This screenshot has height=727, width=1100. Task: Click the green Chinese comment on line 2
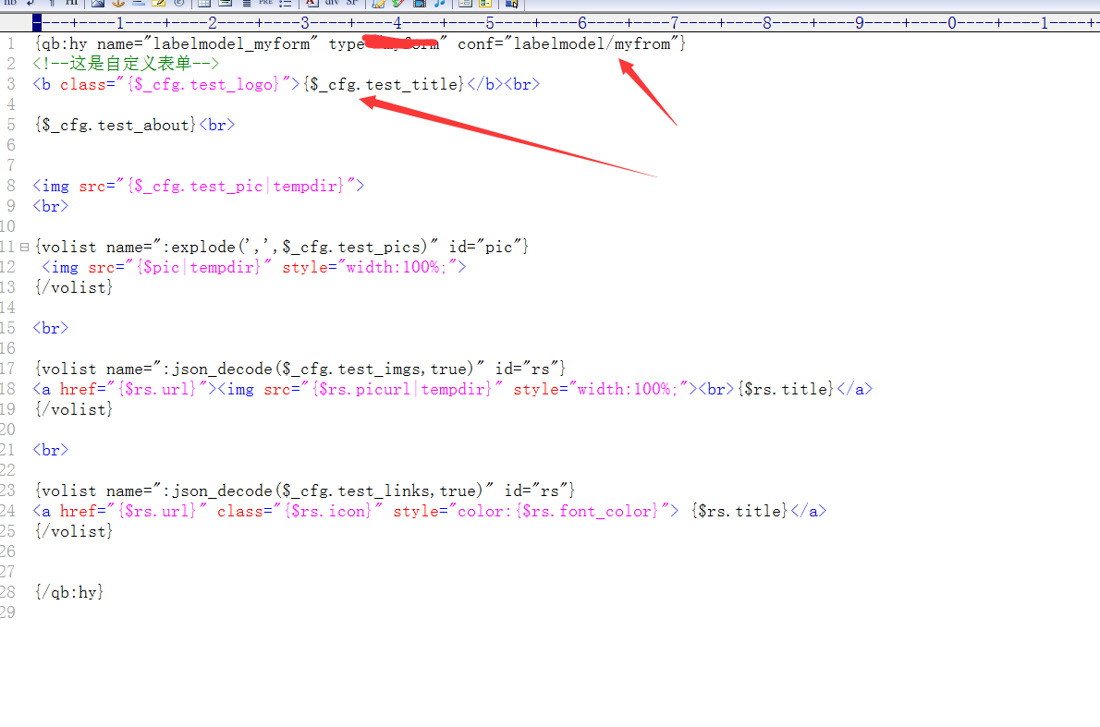[126, 64]
